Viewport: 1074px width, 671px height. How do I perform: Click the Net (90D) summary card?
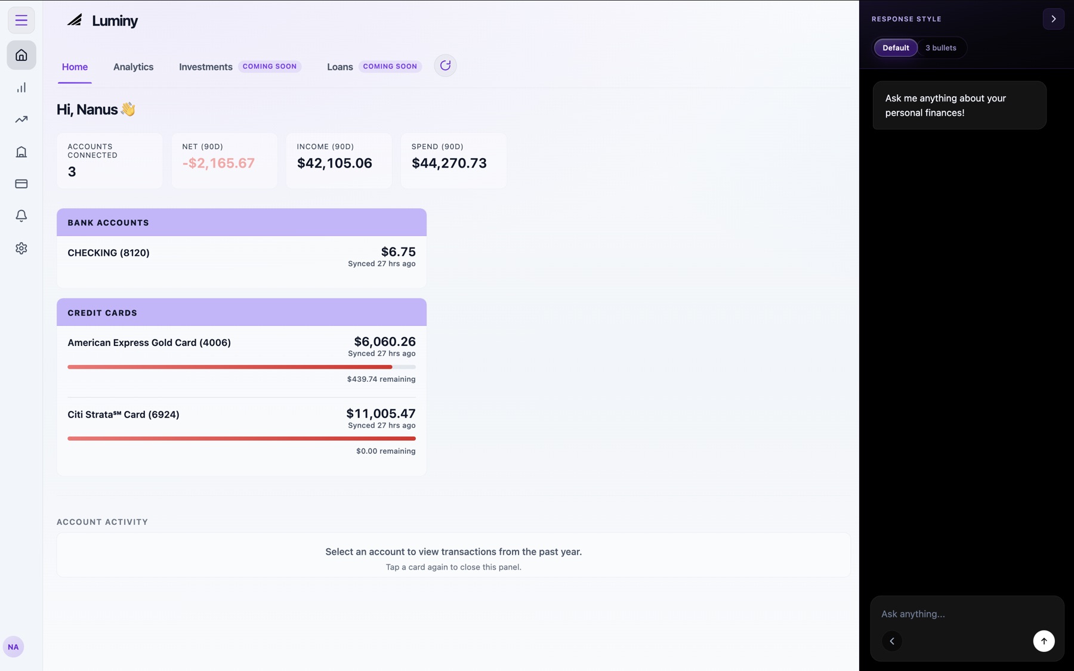coord(224,160)
